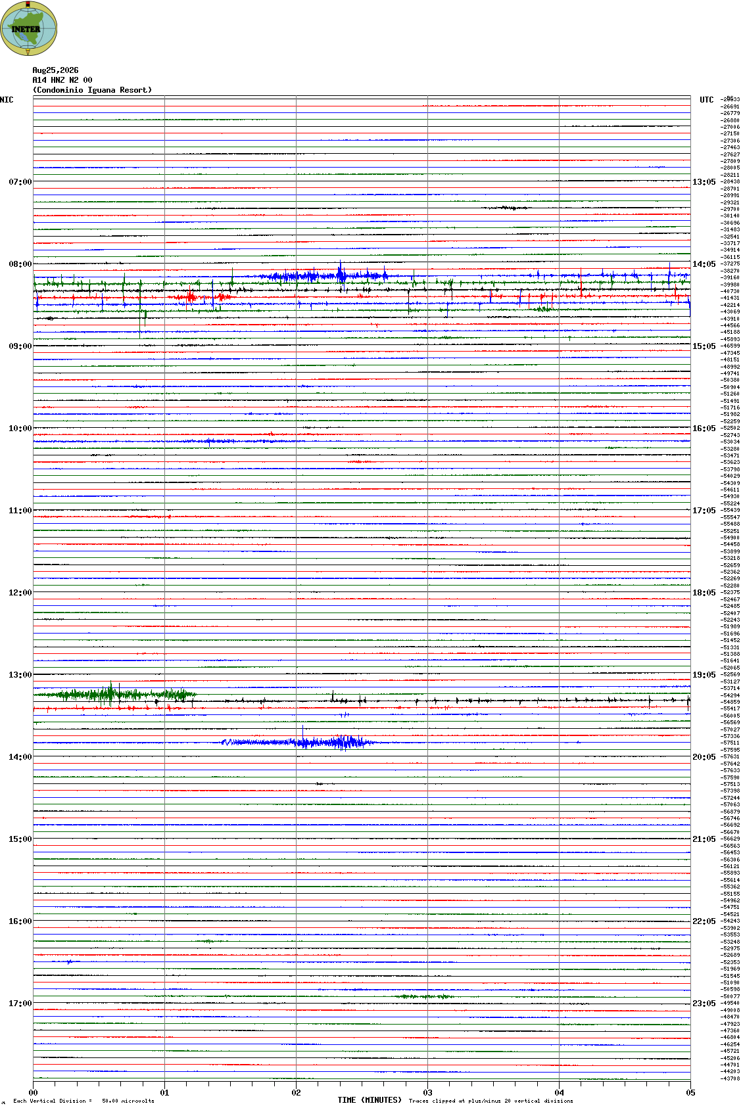743x1110 pixels.
Task: Click the large blue burst on the 08:05 trace
Action: pyautogui.click(x=322, y=275)
